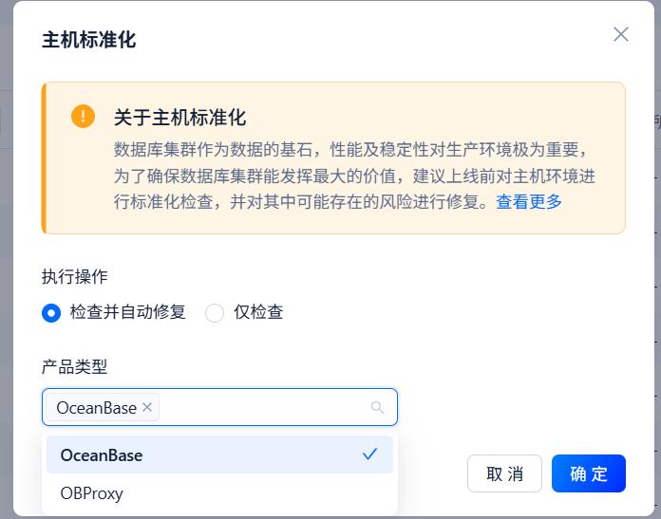Click the search magnifier in 产品类型 field
Viewport: 661px width, 519px height.
pos(377,407)
